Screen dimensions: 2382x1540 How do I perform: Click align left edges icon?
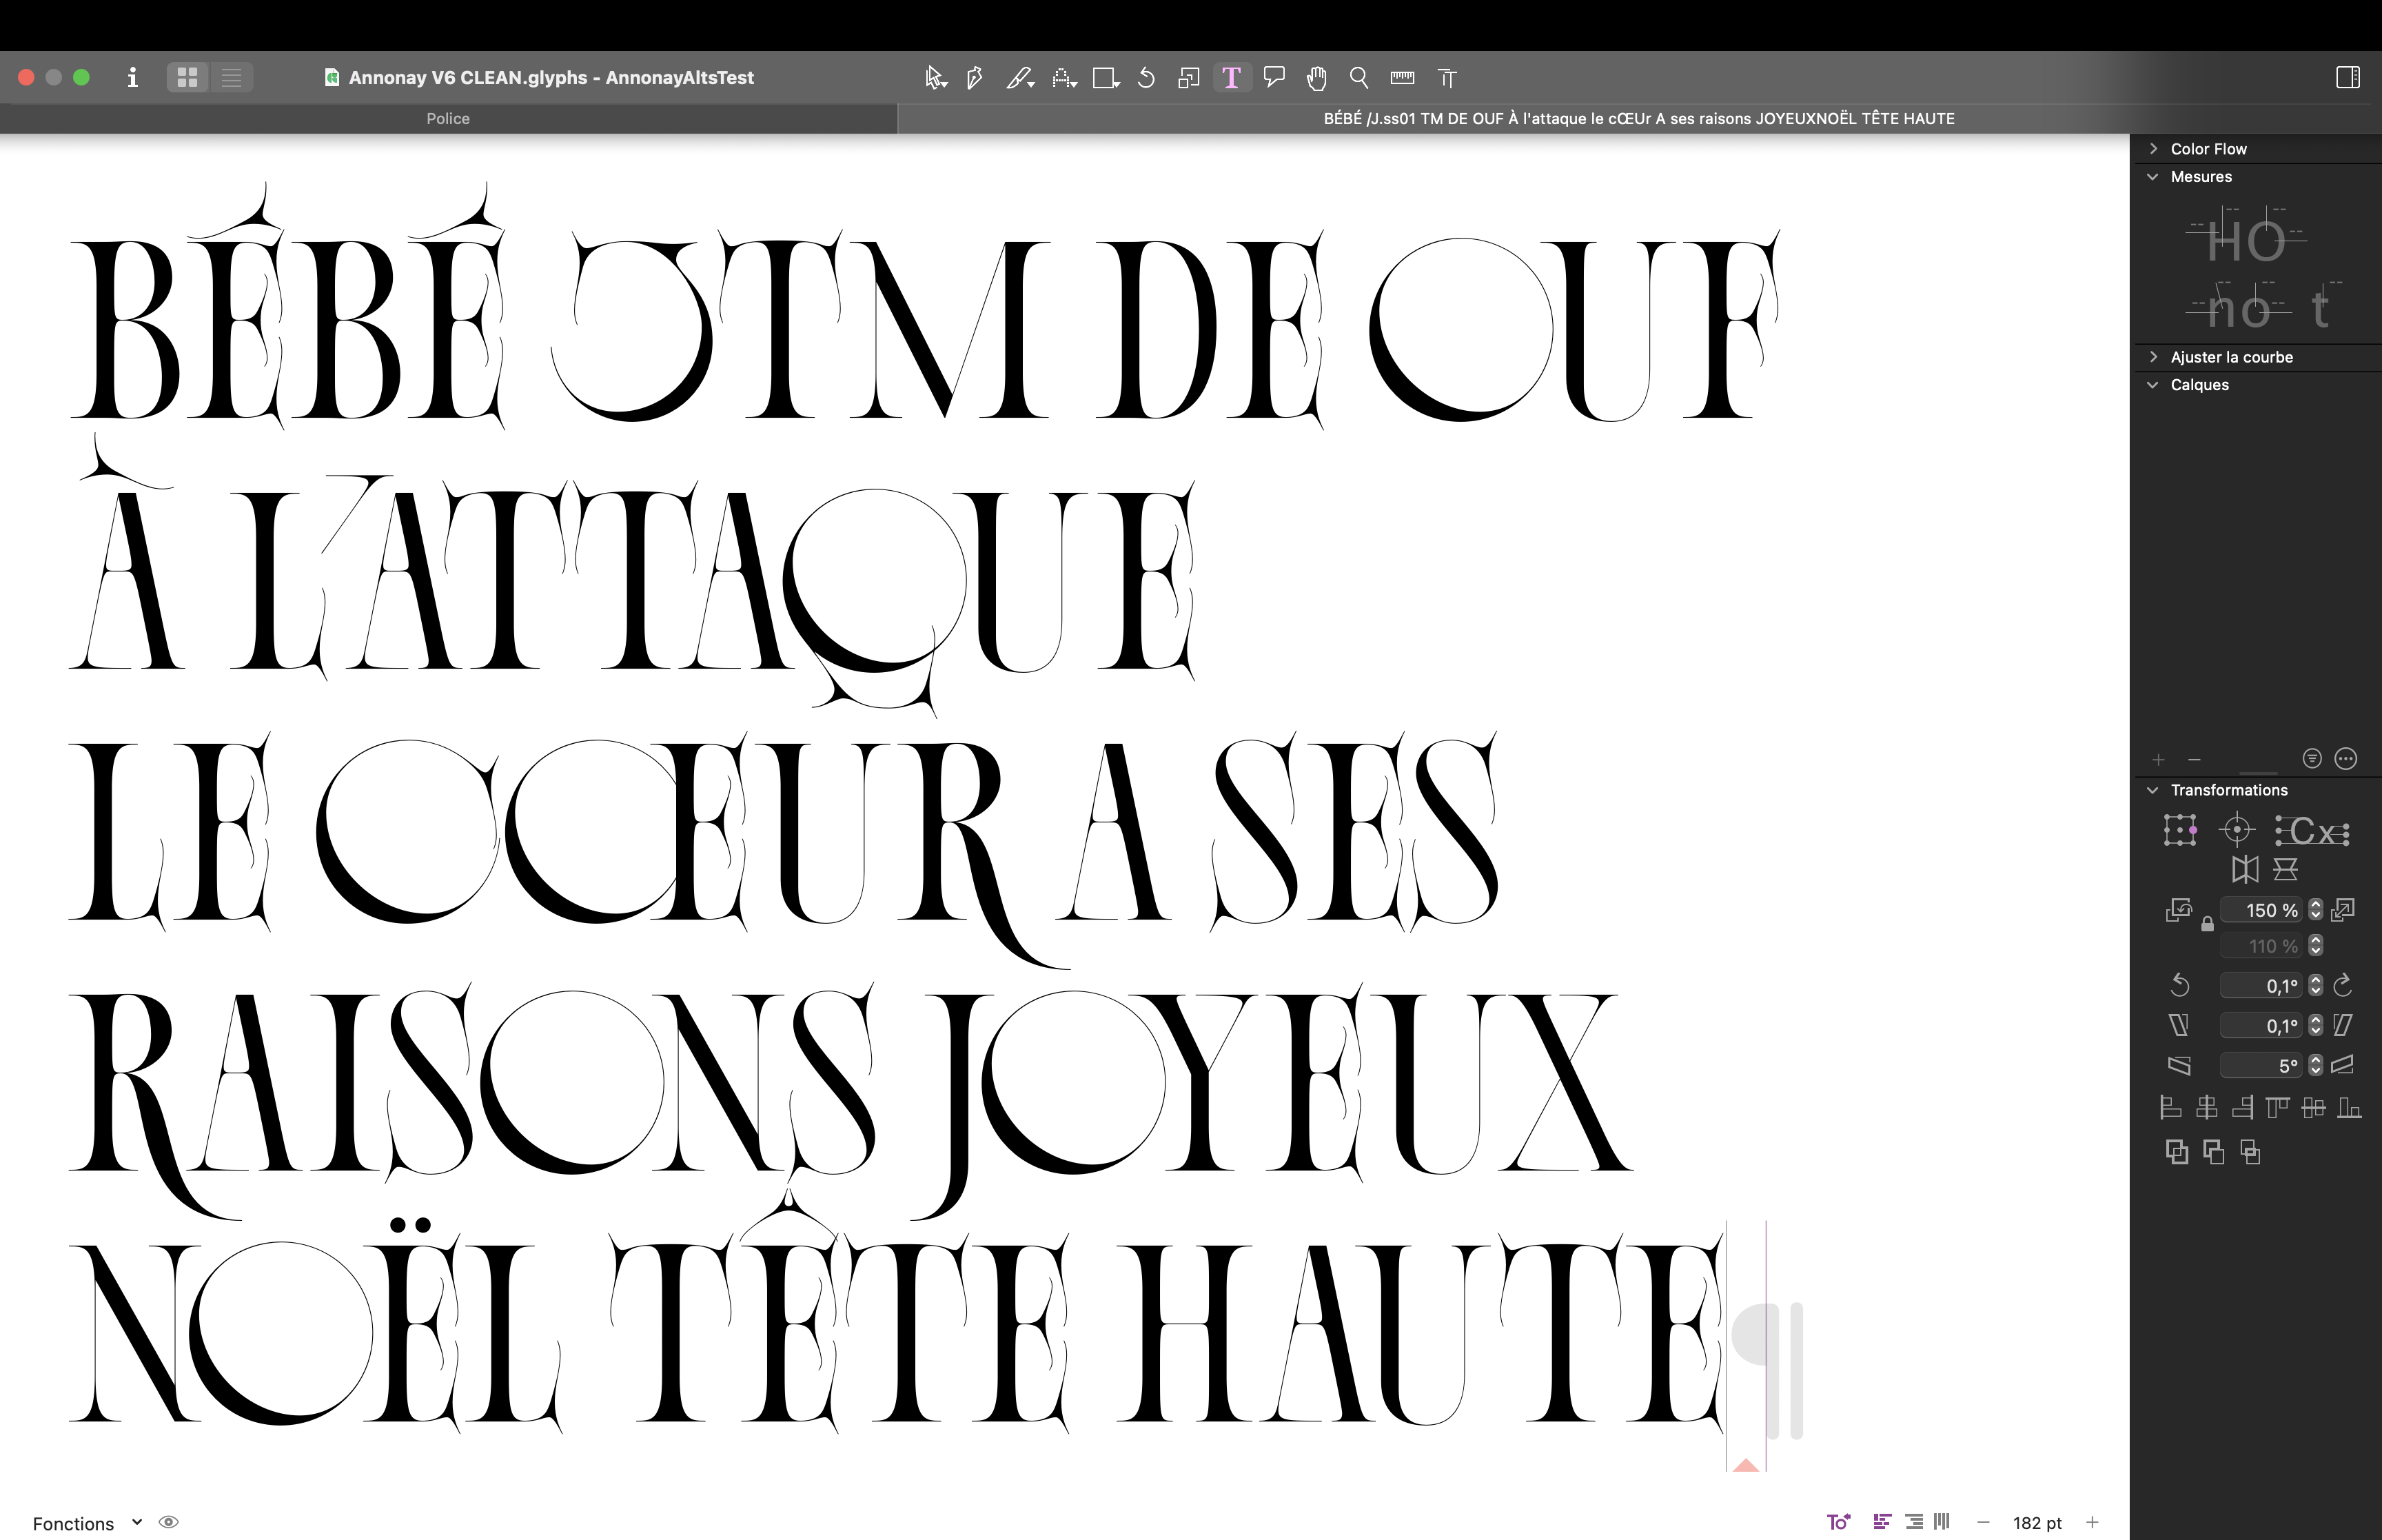(x=2170, y=1108)
